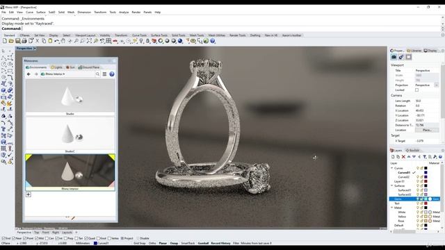
Task: Click the color swatch of the Yellow layer
Action: pos(426,217)
